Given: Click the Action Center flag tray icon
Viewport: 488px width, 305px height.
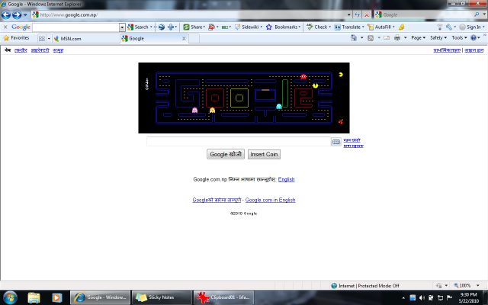Looking at the screenshot, I should coord(449,298).
